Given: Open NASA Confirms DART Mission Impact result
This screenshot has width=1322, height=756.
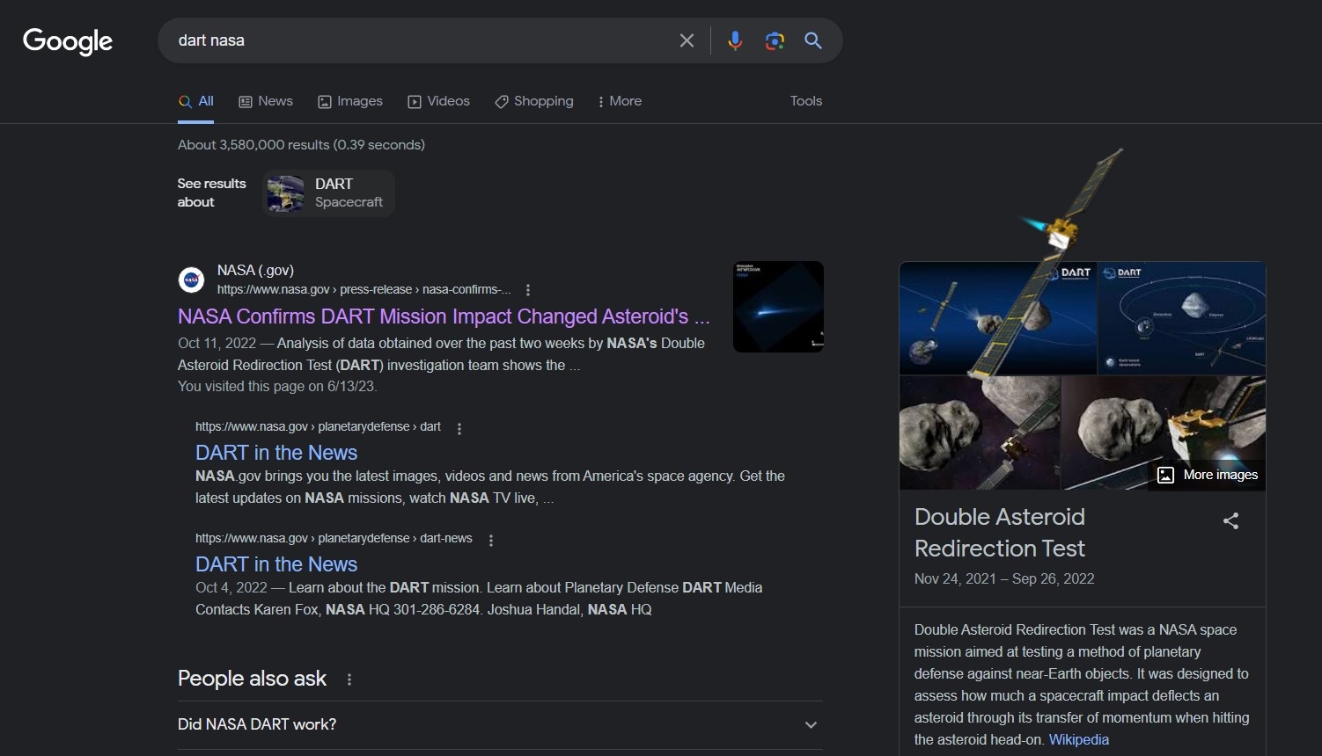Looking at the screenshot, I should pyautogui.click(x=443, y=316).
